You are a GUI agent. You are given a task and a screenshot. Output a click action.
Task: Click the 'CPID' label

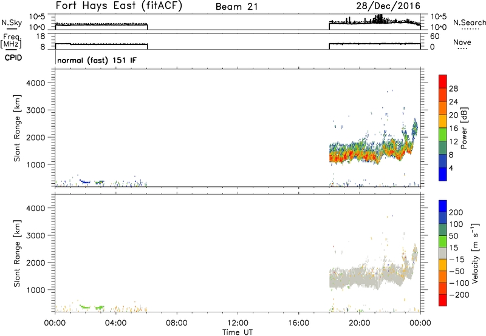pos(13,58)
